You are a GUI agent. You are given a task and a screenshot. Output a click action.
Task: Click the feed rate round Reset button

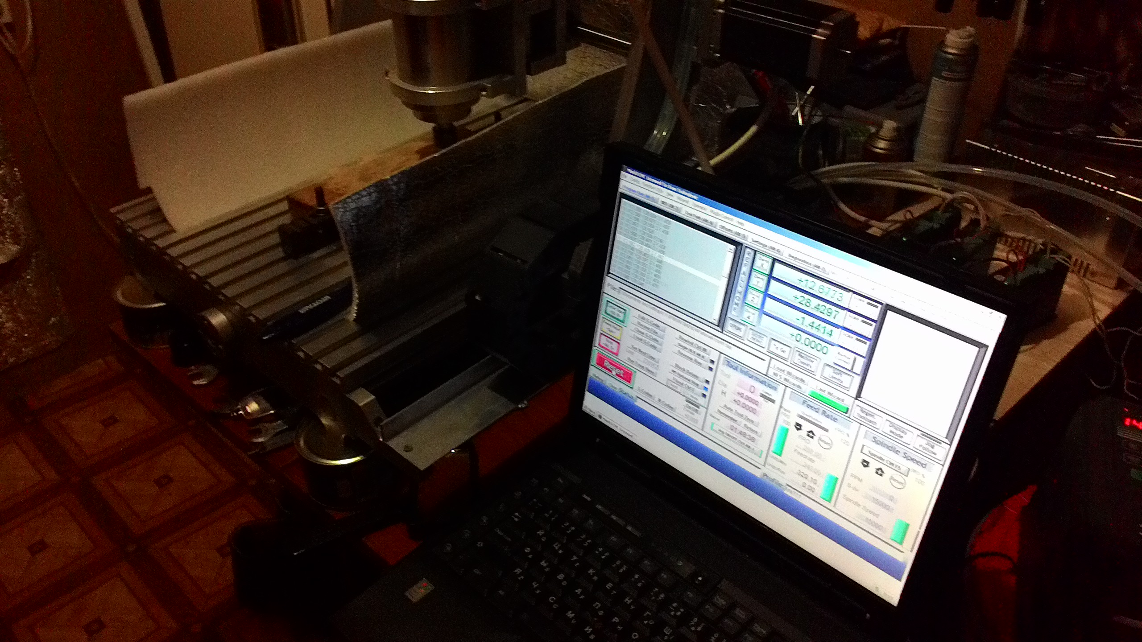826,443
